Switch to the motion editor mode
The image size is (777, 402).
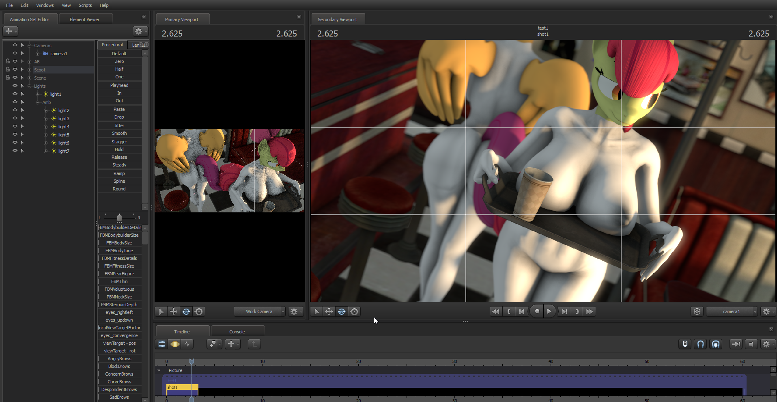click(174, 344)
